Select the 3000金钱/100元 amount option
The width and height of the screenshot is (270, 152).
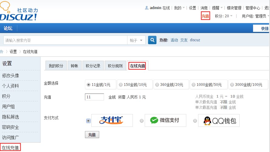click(248, 85)
